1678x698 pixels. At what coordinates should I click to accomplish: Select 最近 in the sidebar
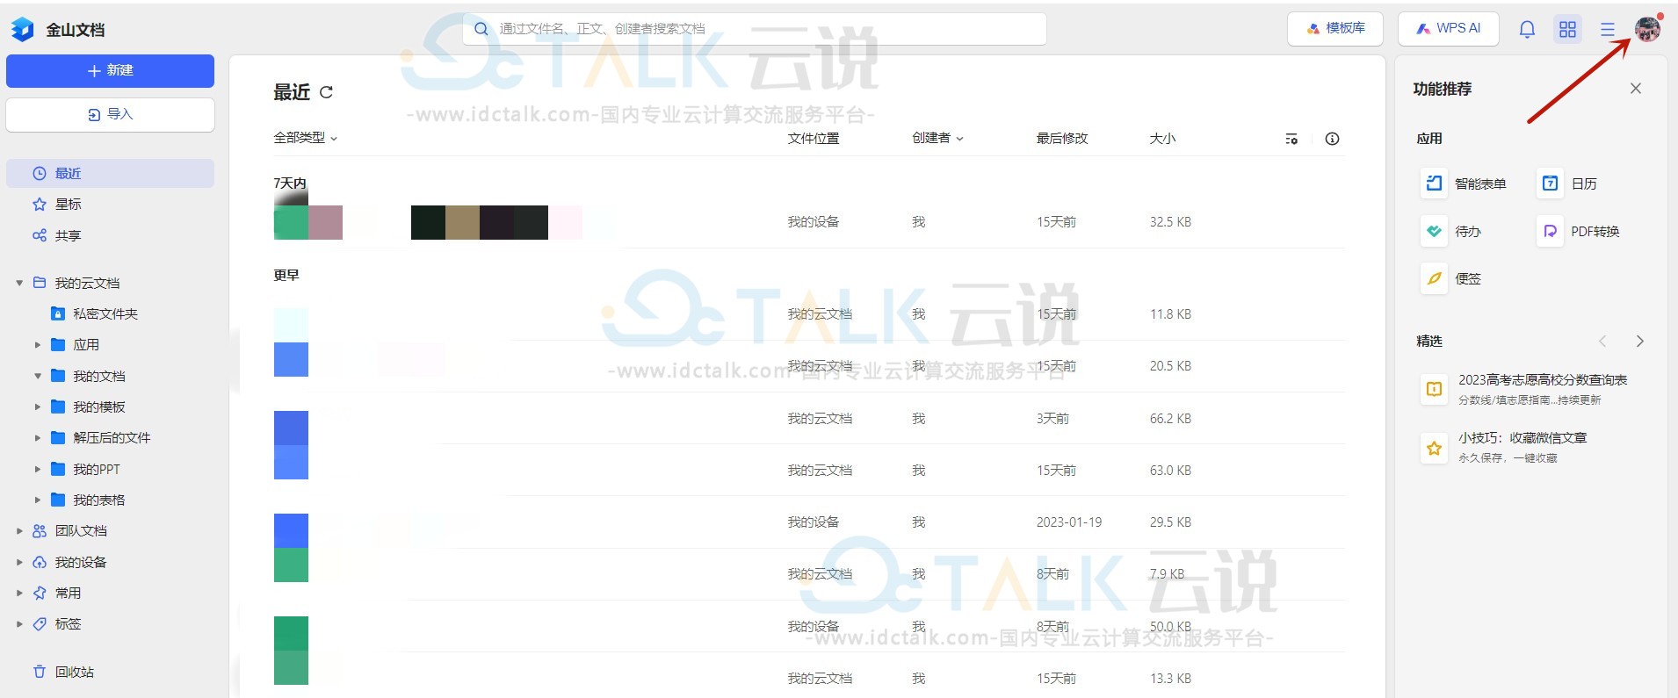(x=110, y=173)
